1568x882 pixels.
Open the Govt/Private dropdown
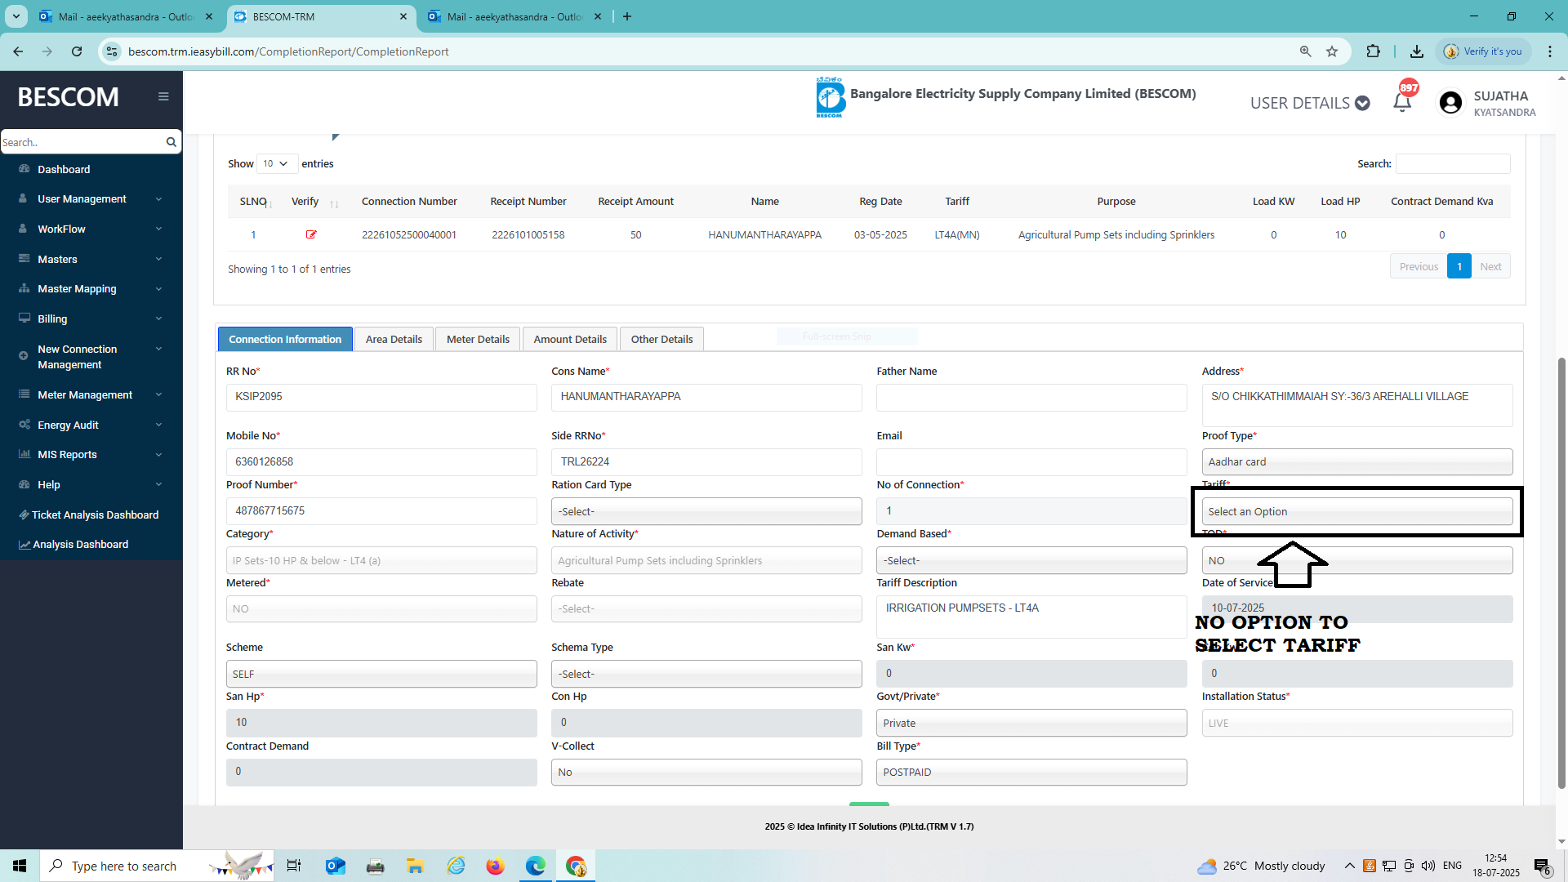click(1031, 723)
